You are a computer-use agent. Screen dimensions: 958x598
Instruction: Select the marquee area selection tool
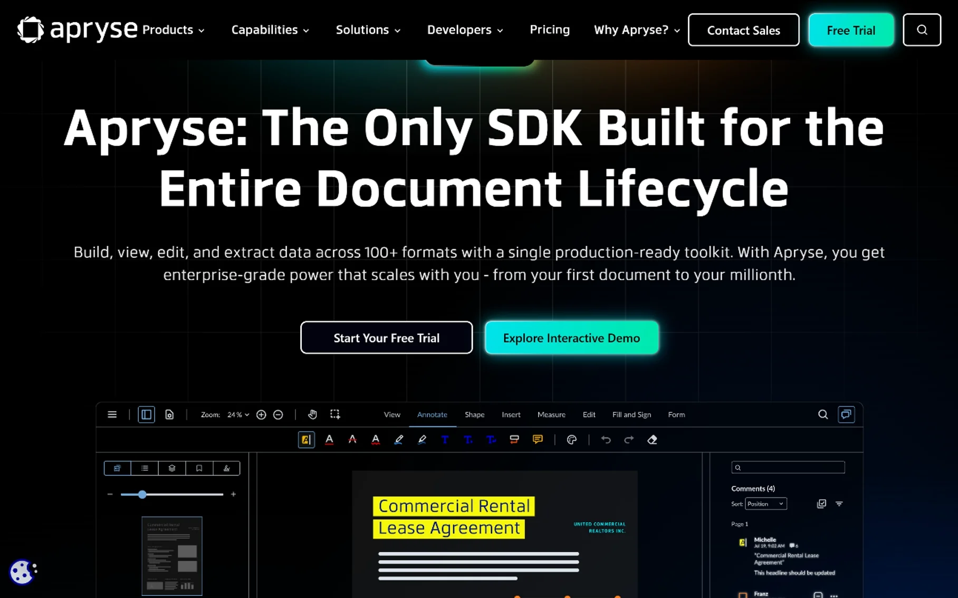[x=335, y=414]
